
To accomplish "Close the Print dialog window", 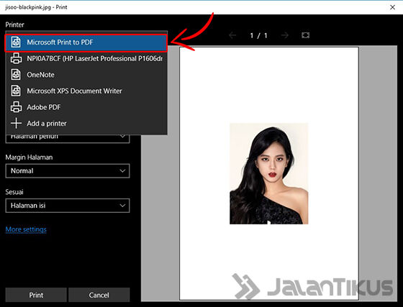I will pyautogui.click(x=392, y=7).
